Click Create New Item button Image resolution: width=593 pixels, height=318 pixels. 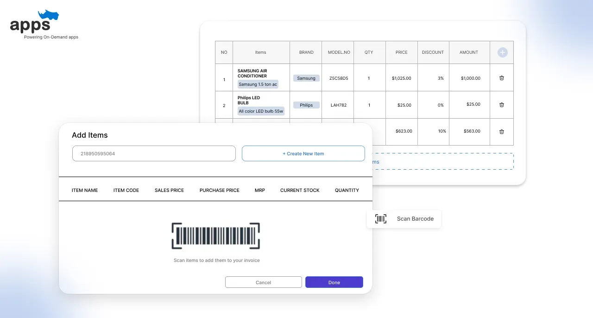point(303,153)
